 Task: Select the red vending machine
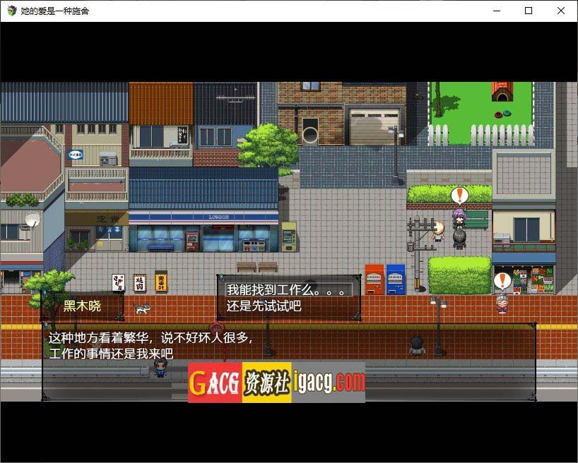pyautogui.click(x=374, y=279)
